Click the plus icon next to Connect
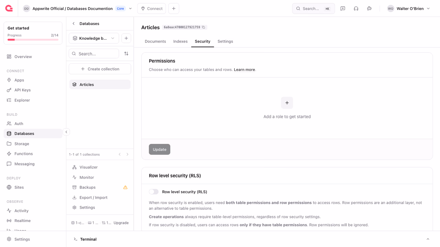The width and height of the screenshot is (440, 247). (x=174, y=9)
